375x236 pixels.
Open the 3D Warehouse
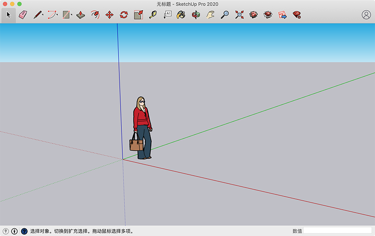[x=253, y=15]
